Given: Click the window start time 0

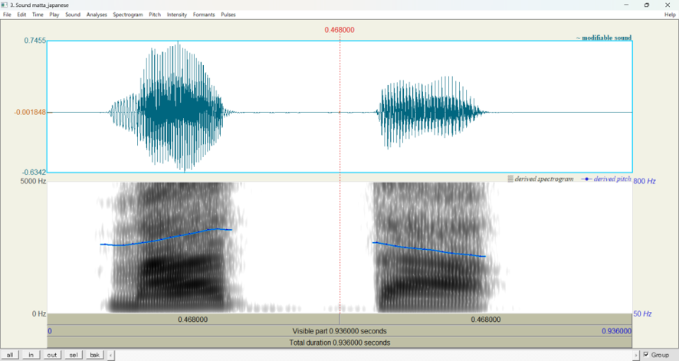Looking at the screenshot, I should (x=50, y=331).
